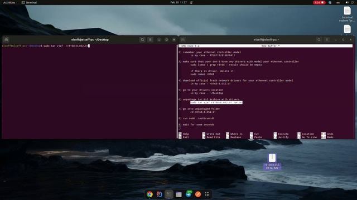Maximize the ~/Desktop terminal window
Image resolution: width=357 pixels, height=200 pixels.
click(x=166, y=39)
